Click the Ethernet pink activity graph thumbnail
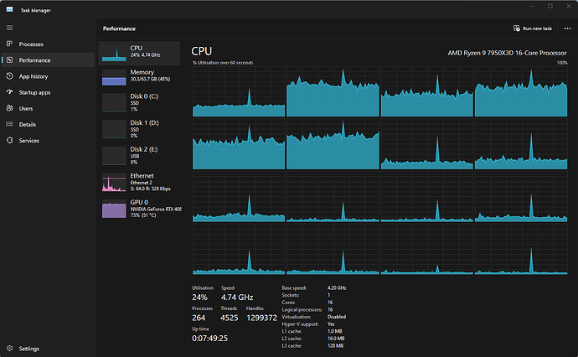This screenshot has width=578, height=357. [x=114, y=183]
